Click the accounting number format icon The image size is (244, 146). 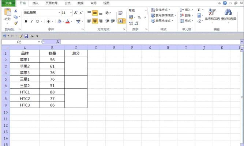[131, 17]
